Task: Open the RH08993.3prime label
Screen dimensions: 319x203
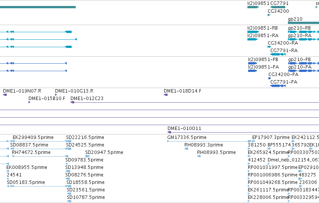Action: [204, 145]
